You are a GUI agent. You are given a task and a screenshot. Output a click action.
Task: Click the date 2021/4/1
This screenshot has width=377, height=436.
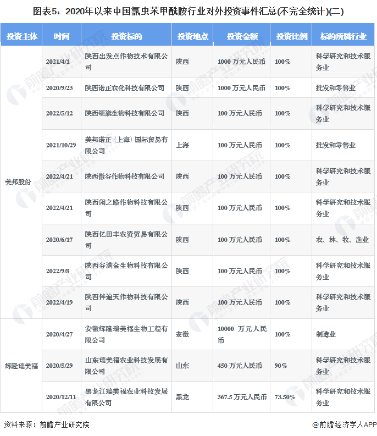[58, 62]
